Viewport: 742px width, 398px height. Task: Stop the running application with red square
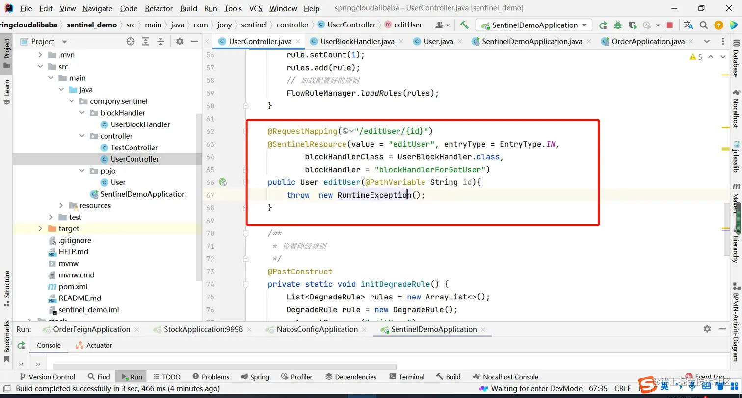[670, 25]
